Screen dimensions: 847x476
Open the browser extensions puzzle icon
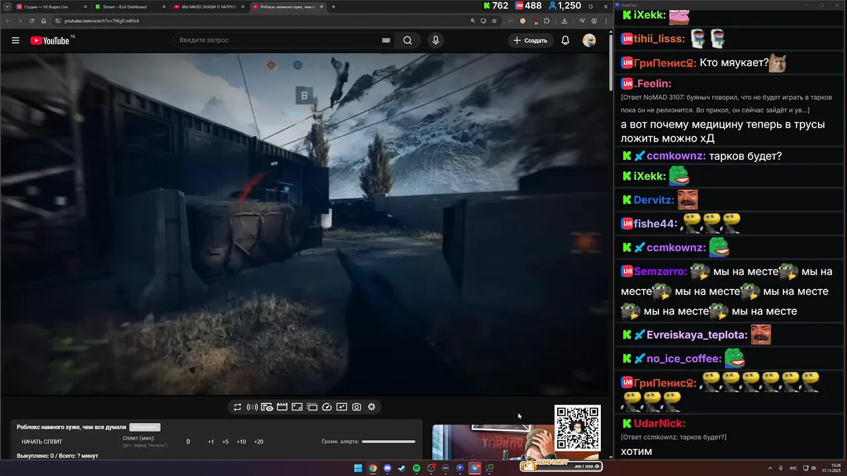(x=547, y=20)
